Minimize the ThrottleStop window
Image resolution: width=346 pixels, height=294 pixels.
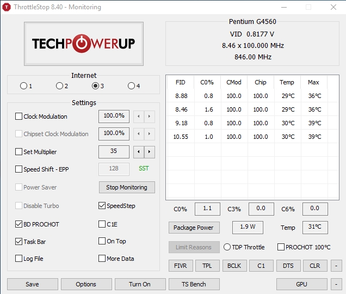[284, 7]
